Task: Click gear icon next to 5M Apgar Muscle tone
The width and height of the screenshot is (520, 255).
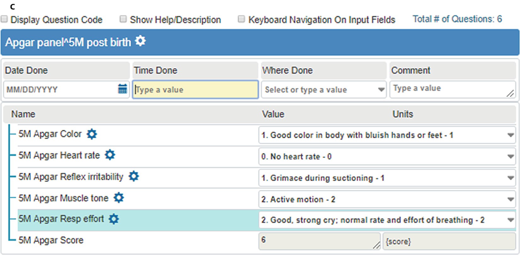Action: pyautogui.click(x=119, y=198)
